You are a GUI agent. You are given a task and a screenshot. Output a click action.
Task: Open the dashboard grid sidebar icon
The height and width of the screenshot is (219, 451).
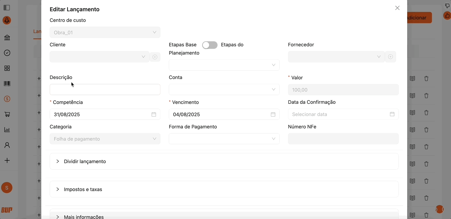(7, 68)
